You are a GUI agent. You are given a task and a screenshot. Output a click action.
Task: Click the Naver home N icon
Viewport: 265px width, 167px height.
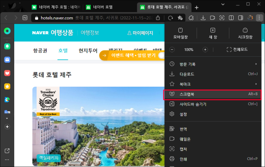coord(25,18)
